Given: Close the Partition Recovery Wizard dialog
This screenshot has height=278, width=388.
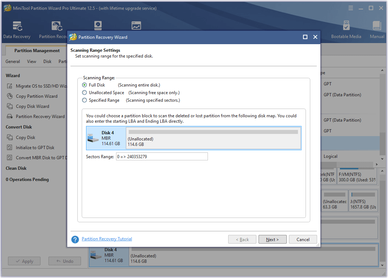Looking at the screenshot, I should tap(315, 37).
